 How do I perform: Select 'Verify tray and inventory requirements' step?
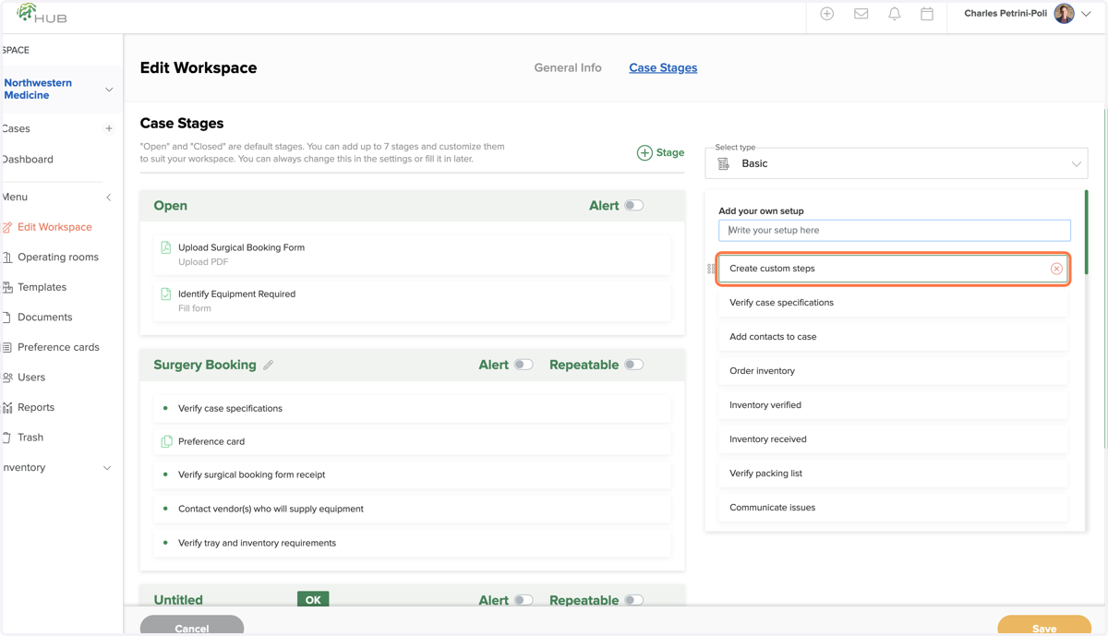[412, 543]
